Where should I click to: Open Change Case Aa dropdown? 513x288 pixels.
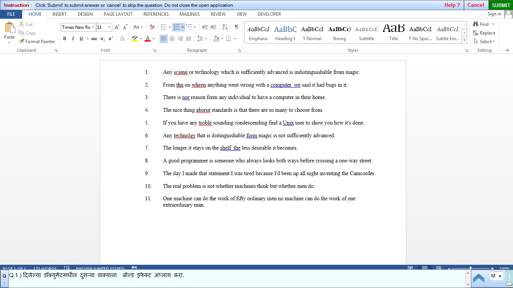pos(138,27)
